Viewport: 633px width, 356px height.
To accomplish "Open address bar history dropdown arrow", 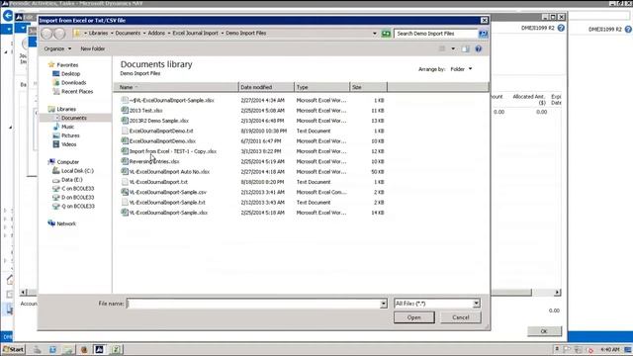I will coord(375,34).
